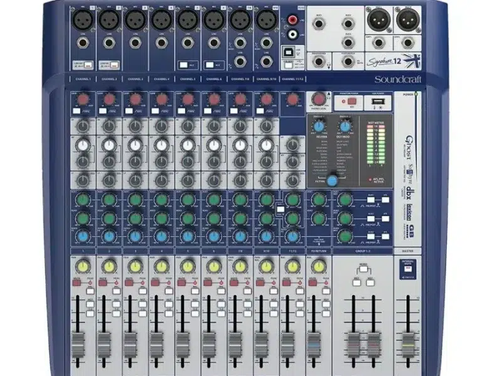Viewport: 502px width, 376px height.
Task: Toggle INTERNAL MUTE in the Master section
Action: tap(408, 268)
